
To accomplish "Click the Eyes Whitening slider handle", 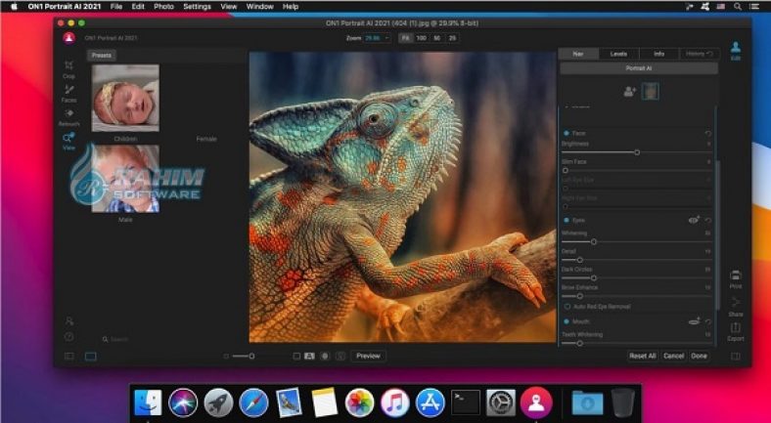I will click(594, 242).
